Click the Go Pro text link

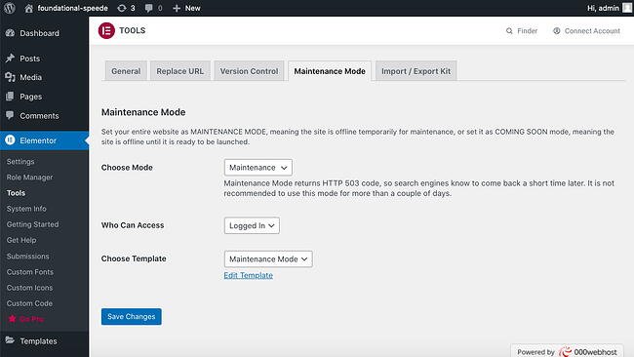tap(31, 319)
